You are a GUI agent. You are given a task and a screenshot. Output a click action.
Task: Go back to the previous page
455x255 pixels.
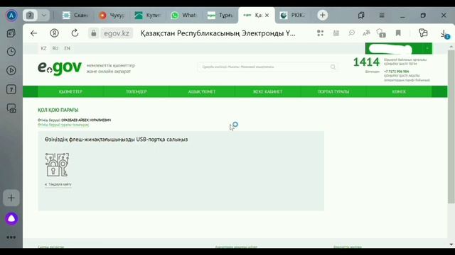pyautogui.click(x=33, y=33)
